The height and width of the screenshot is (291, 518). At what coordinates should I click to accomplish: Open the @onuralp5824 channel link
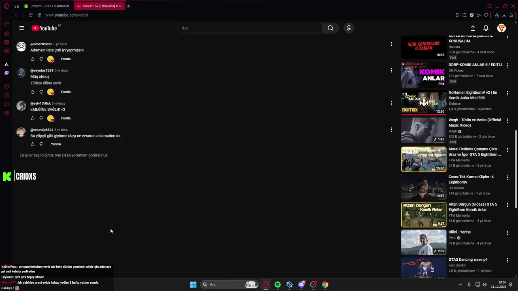pyautogui.click(x=42, y=130)
